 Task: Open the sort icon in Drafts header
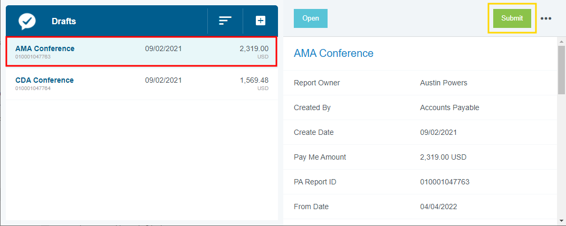click(225, 21)
